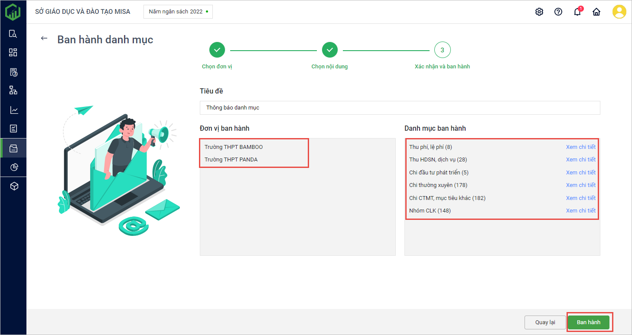Open the Năm ngân sách 2022 selector
The image size is (632, 335).
(x=178, y=12)
